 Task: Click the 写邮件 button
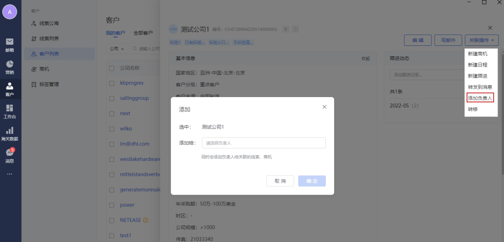coord(449,40)
